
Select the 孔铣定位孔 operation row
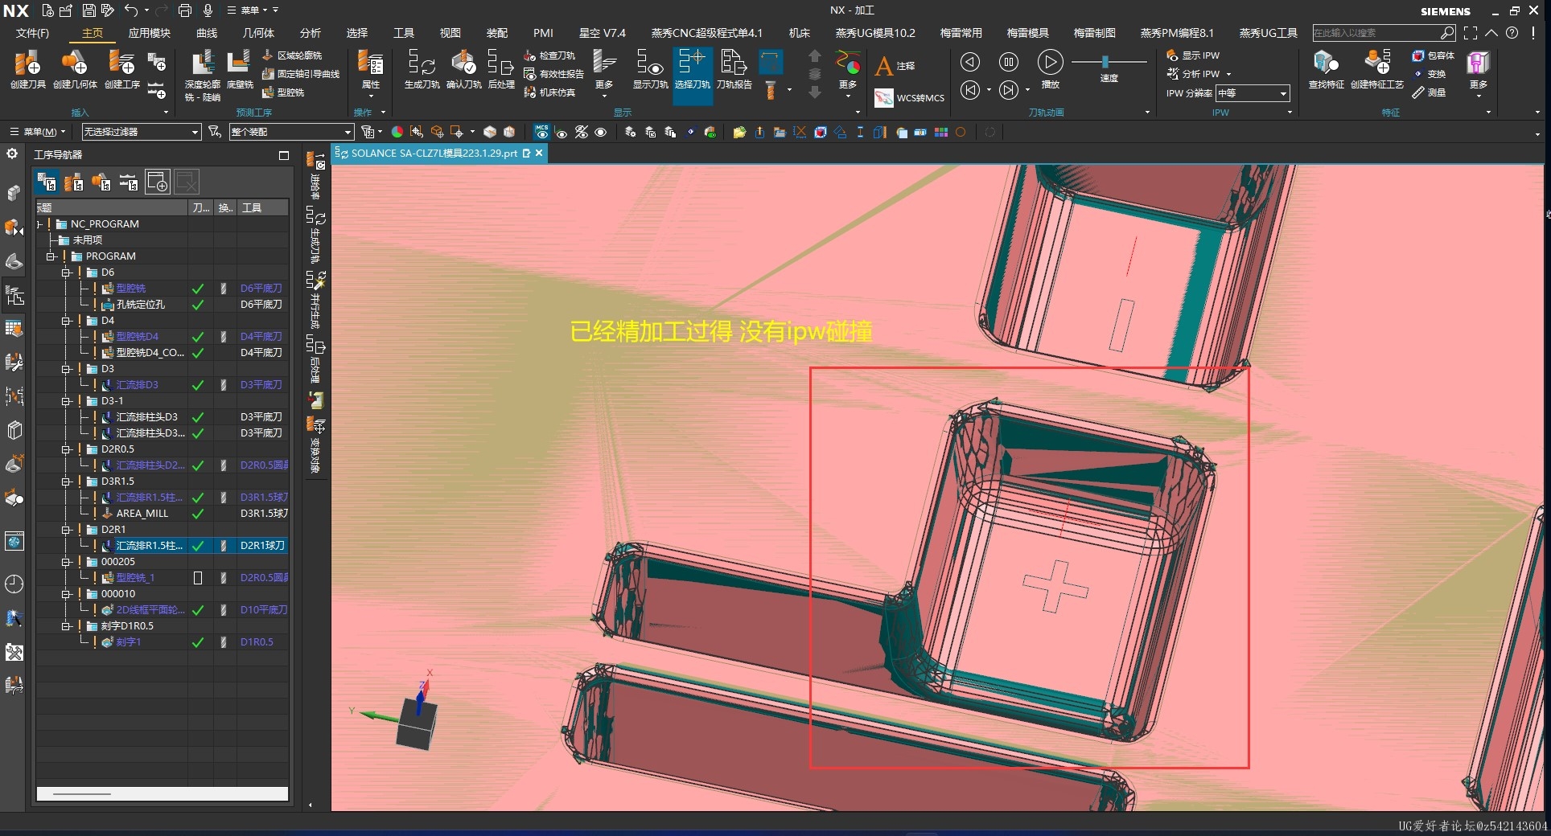pos(161,305)
